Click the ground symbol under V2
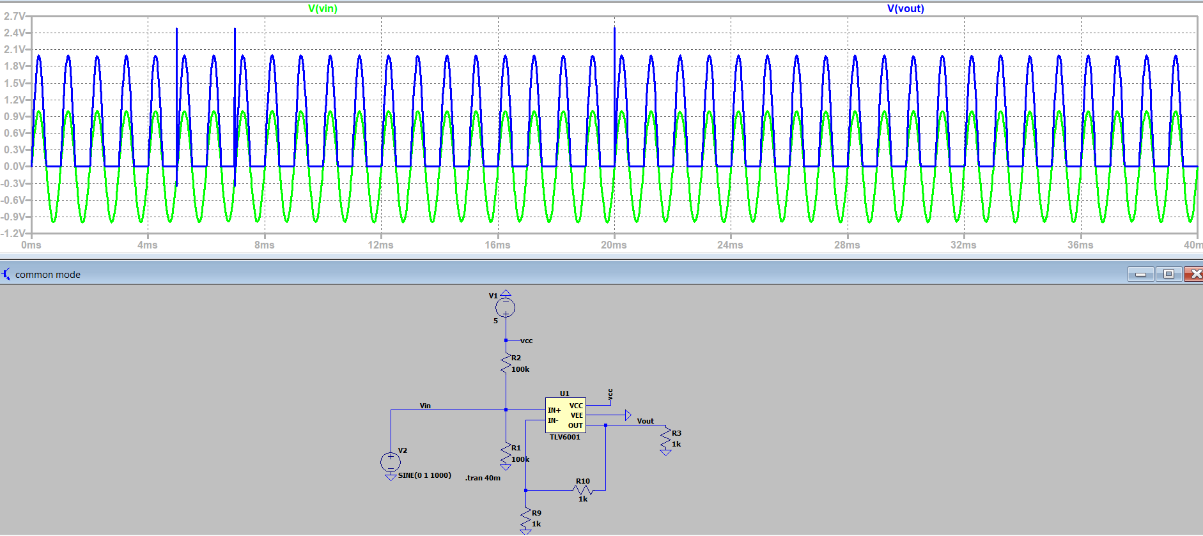Screen dimensions: 1203x536 (391, 477)
